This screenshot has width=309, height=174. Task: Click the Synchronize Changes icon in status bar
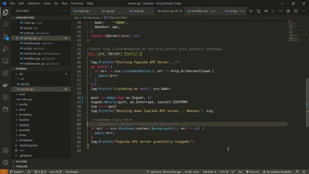(x=29, y=172)
